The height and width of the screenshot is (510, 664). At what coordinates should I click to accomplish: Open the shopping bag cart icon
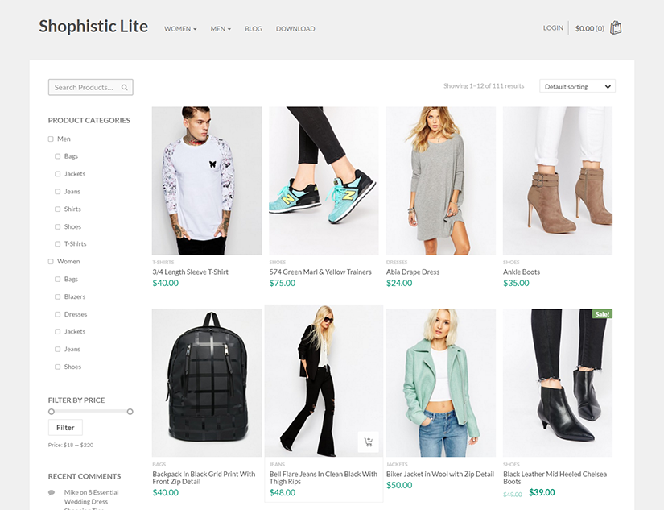point(616,28)
